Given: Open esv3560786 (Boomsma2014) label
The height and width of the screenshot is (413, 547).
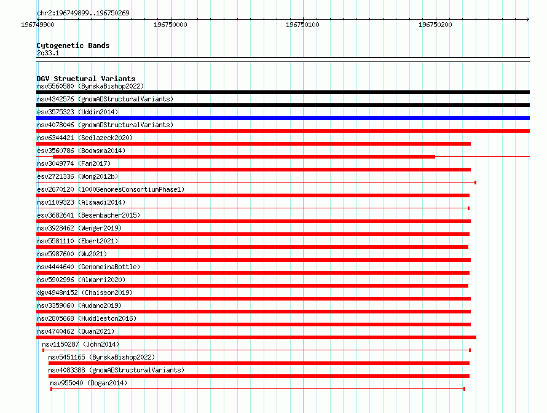Looking at the screenshot, I should click(81, 151).
